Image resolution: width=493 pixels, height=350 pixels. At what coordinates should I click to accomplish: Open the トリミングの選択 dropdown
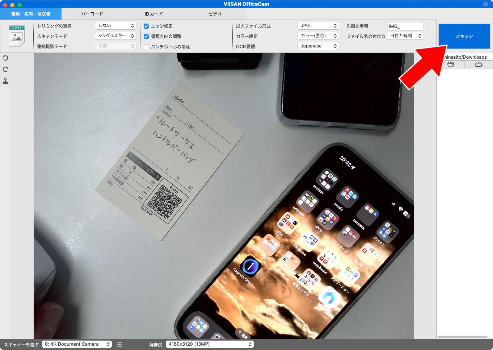point(115,26)
